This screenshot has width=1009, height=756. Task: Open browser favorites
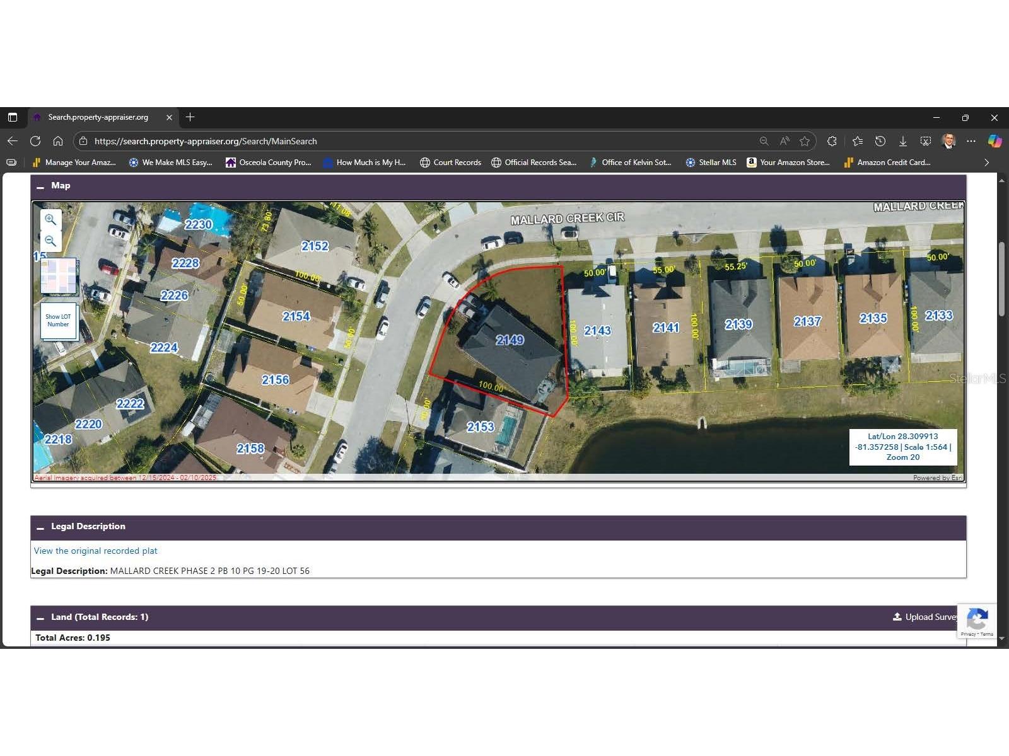(857, 141)
